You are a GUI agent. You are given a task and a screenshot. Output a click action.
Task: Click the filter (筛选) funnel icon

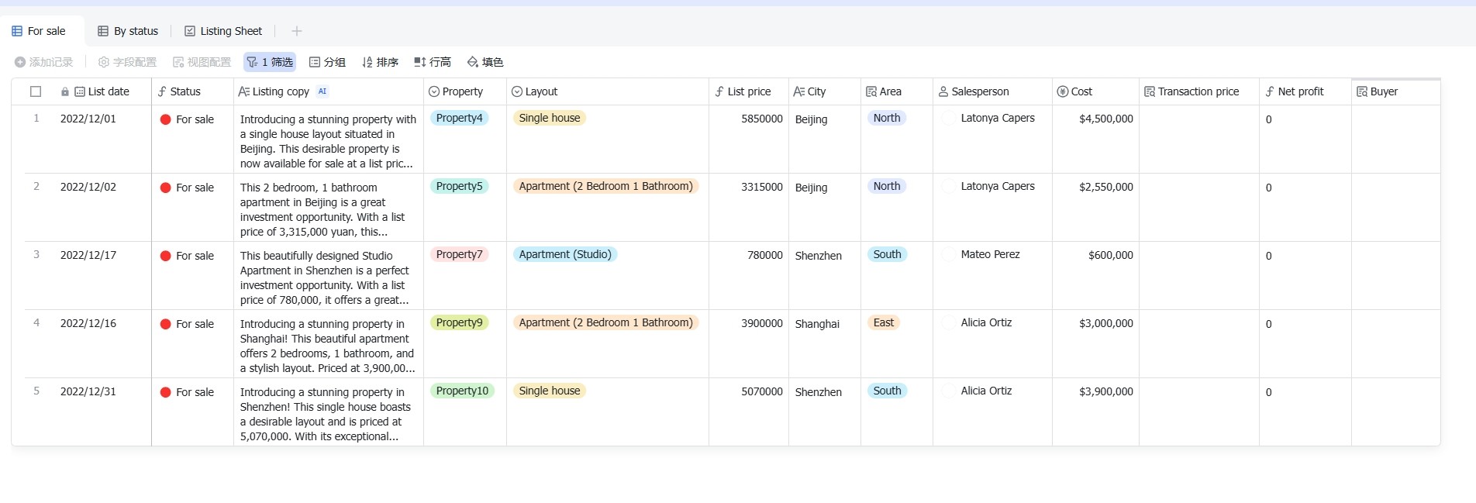pyautogui.click(x=252, y=62)
